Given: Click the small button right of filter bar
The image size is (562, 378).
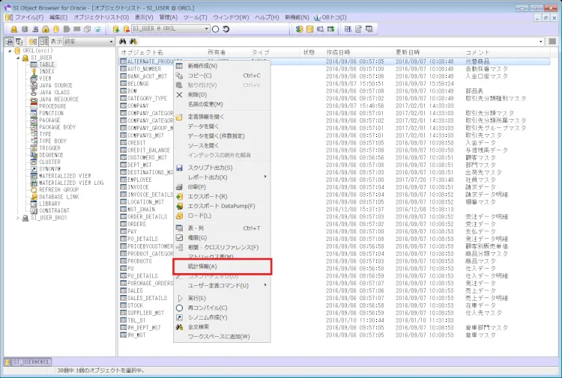Looking at the screenshot, I should pos(552,41).
